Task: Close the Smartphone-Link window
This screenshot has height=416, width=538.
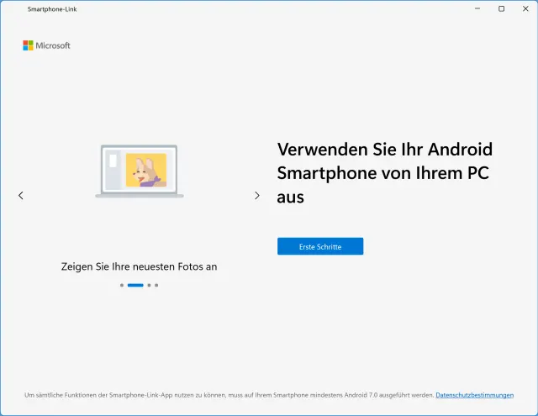Action: tap(525, 8)
